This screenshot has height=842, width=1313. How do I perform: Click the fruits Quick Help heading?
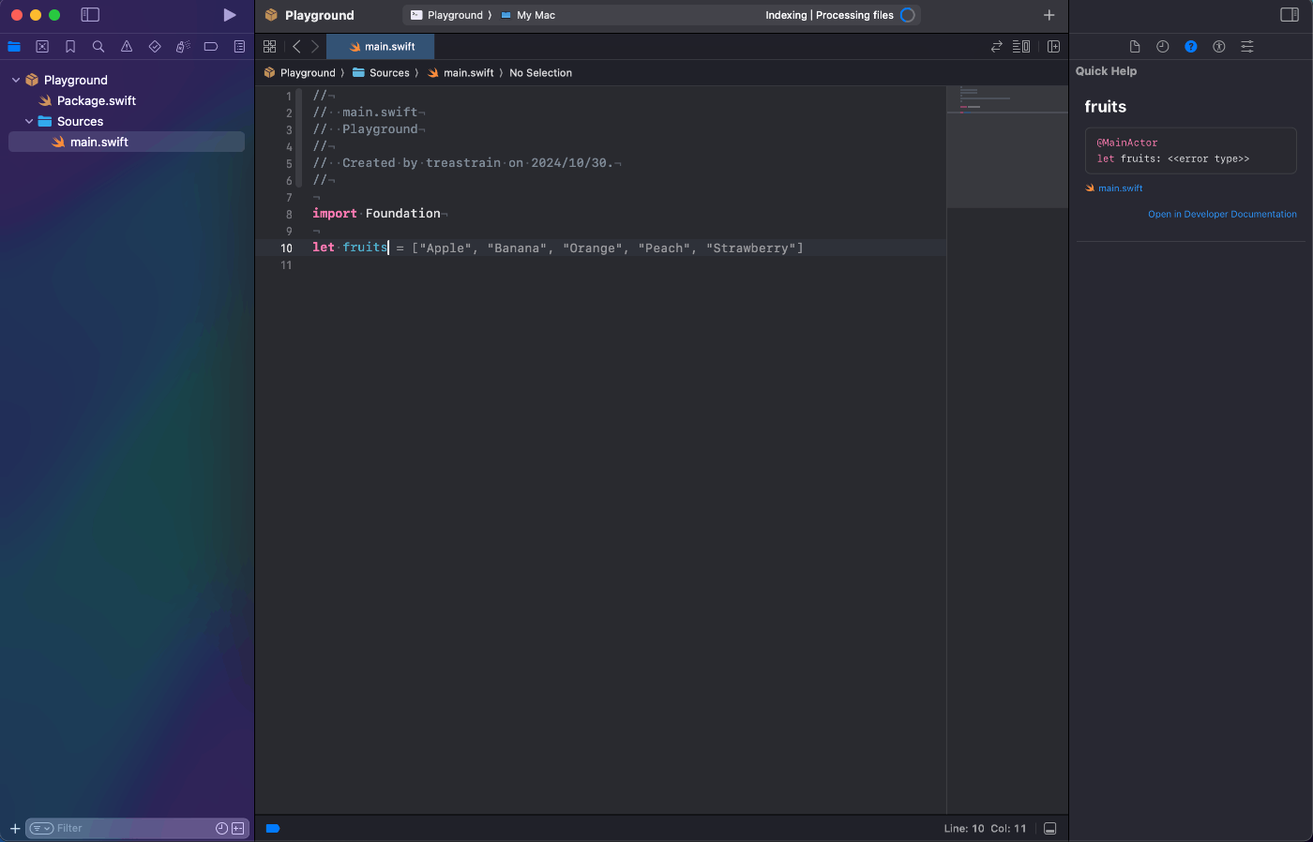[1105, 107]
